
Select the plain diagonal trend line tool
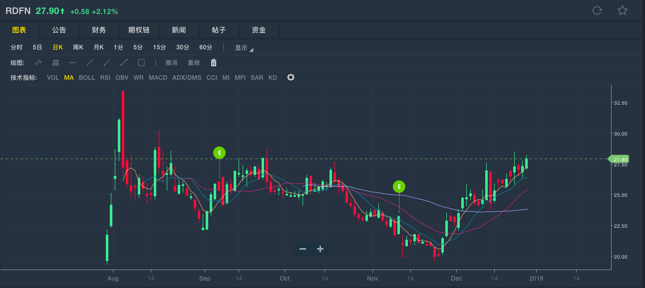pyautogui.click(x=90, y=63)
